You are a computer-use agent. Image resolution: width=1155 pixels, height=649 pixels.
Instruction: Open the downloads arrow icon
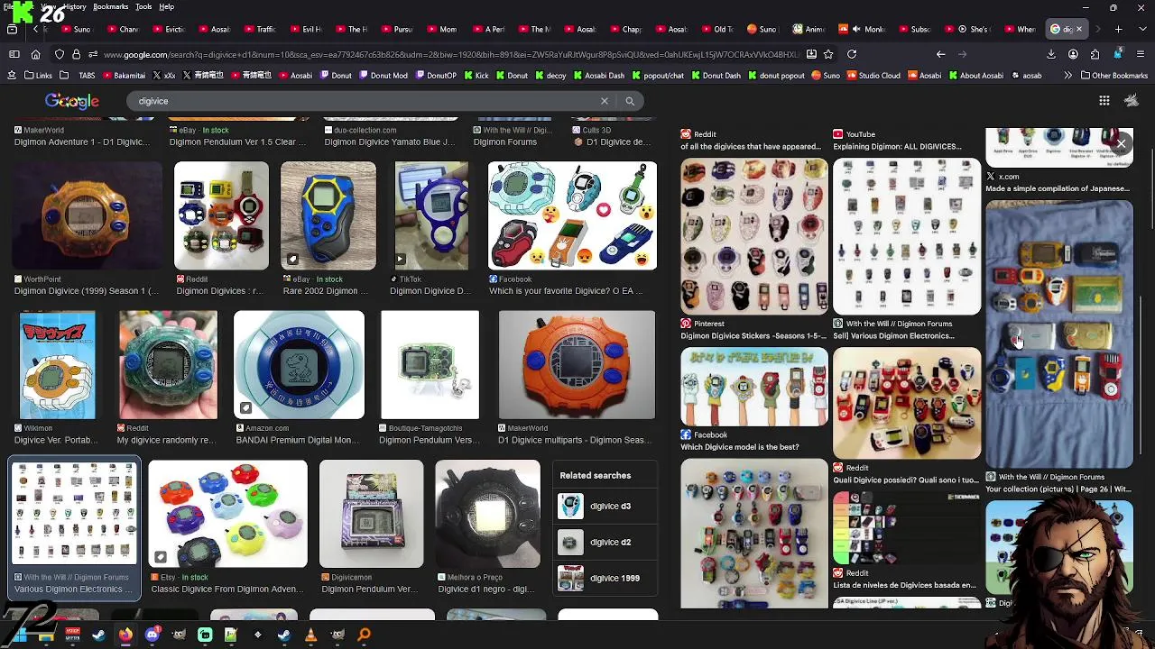1051,54
